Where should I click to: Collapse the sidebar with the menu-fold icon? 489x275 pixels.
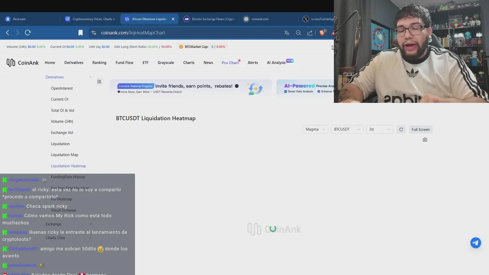coord(99,81)
